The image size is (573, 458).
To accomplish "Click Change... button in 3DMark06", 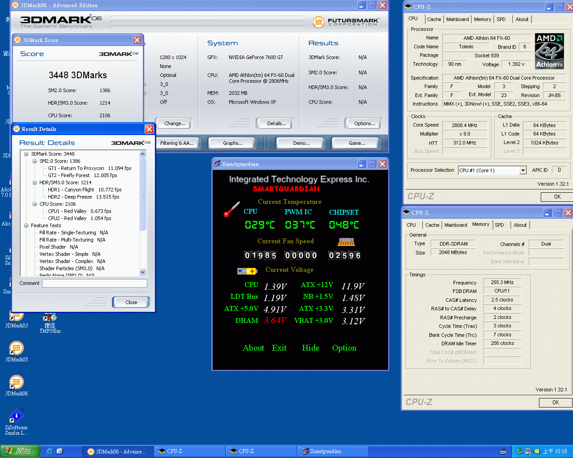I will [x=175, y=123].
